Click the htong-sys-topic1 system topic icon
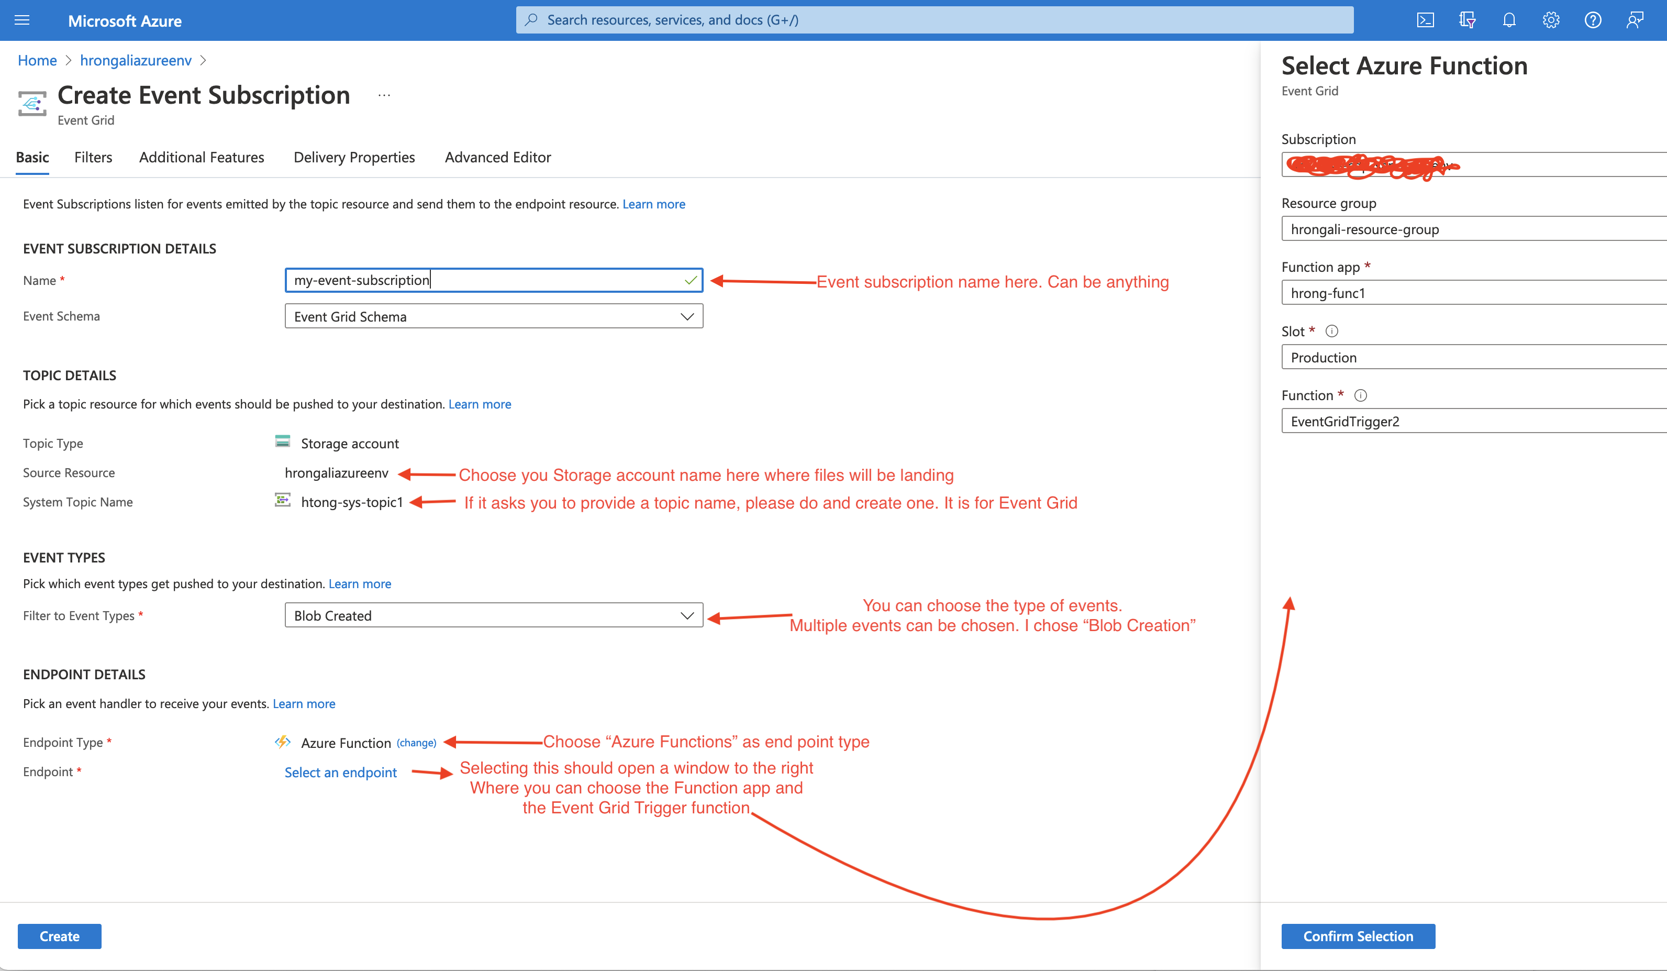This screenshot has height=971, width=1667. (283, 502)
